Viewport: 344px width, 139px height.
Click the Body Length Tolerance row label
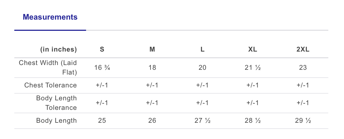point(56,103)
